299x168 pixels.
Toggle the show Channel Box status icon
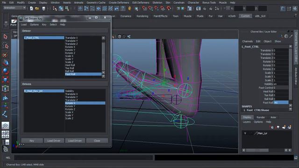(295, 8)
